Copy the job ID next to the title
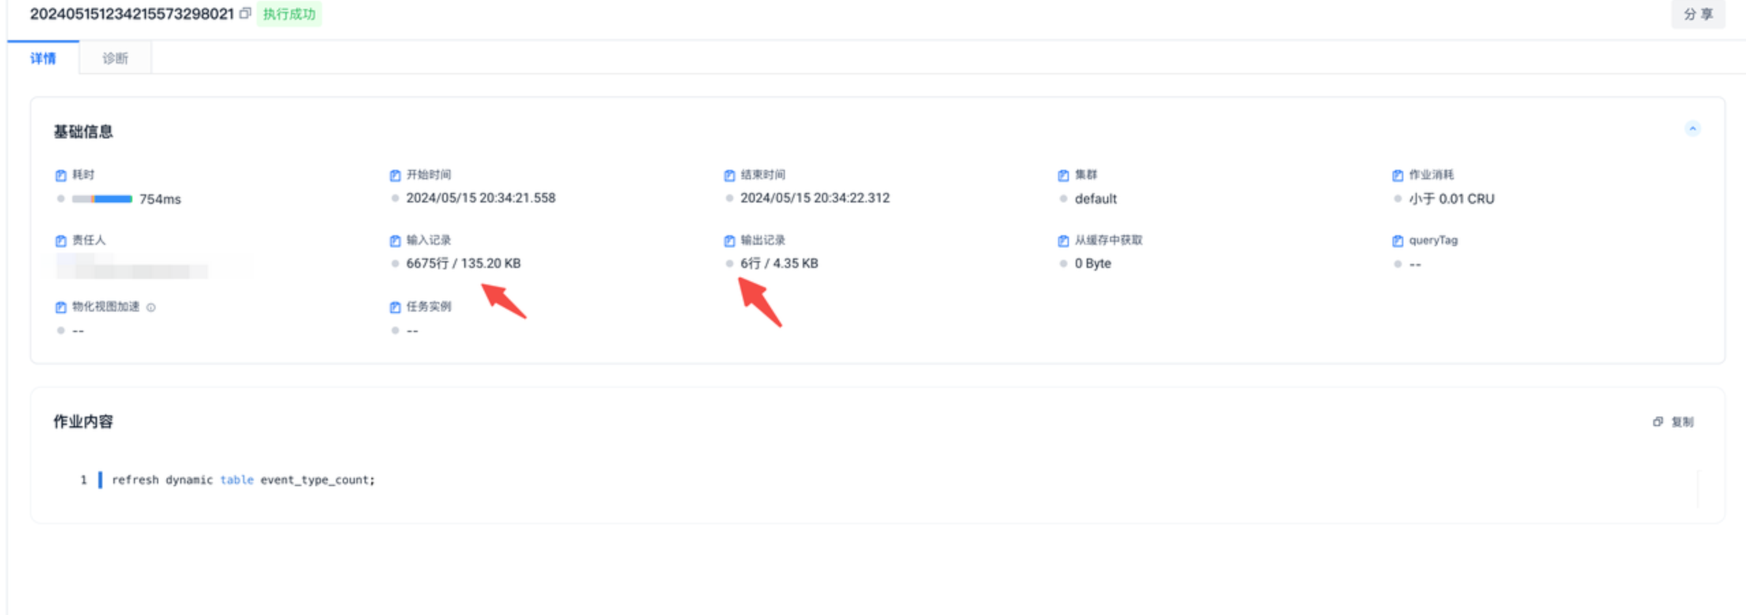The height and width of the screenshot is (615, 1746). (x=245, y=14)
